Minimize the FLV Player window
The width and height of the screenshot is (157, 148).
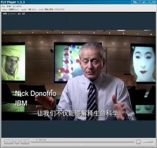(x=151, y=2)
